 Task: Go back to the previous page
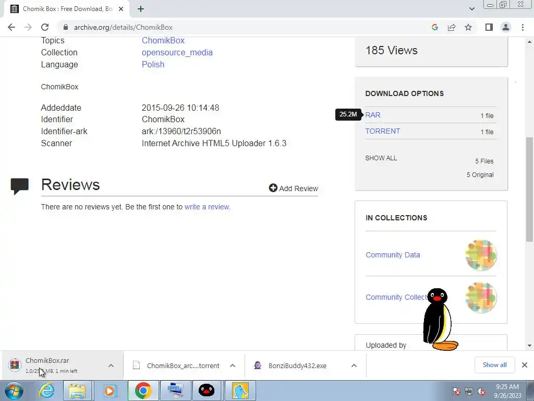(x=11, y=27)
